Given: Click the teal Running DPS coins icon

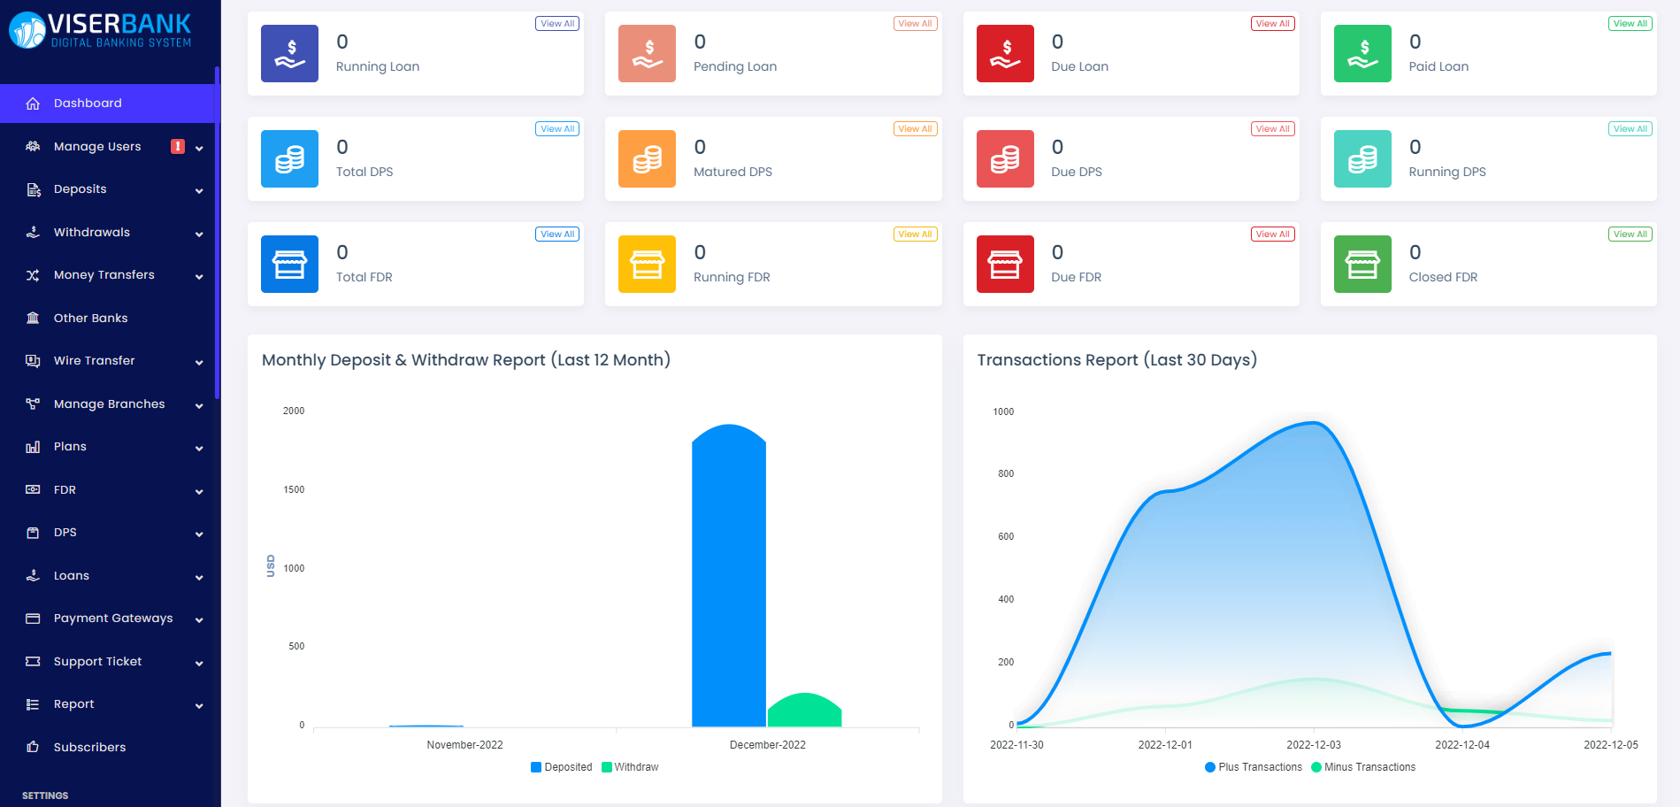Looking at the screenshot, I should pos(1362,159).
